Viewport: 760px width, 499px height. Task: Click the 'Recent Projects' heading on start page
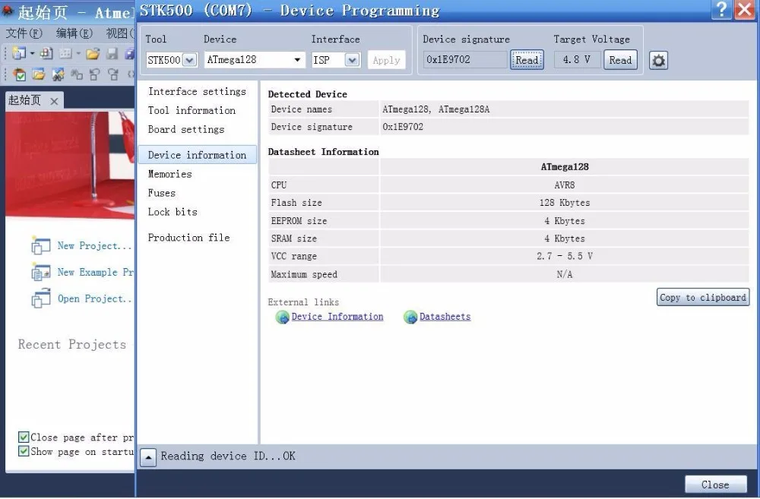72,345
